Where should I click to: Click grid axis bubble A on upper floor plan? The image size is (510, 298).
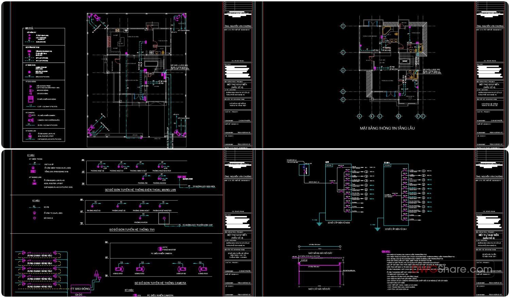[x=359, y=116]
